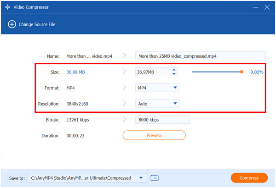The image size is (276, 188).
Task: Increase output size with up arrow
Action: (x=174, y=70)
